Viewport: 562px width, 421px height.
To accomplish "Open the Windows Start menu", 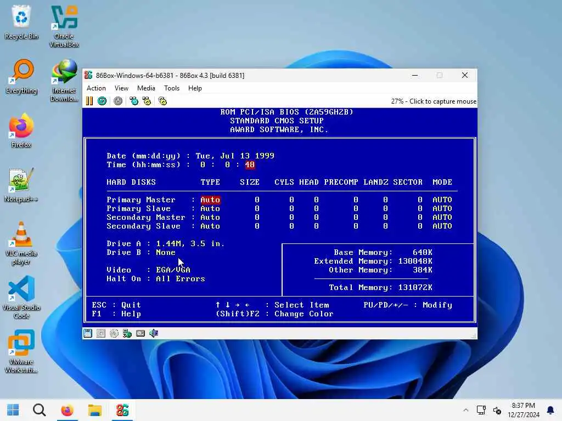I will coord(13,410).
